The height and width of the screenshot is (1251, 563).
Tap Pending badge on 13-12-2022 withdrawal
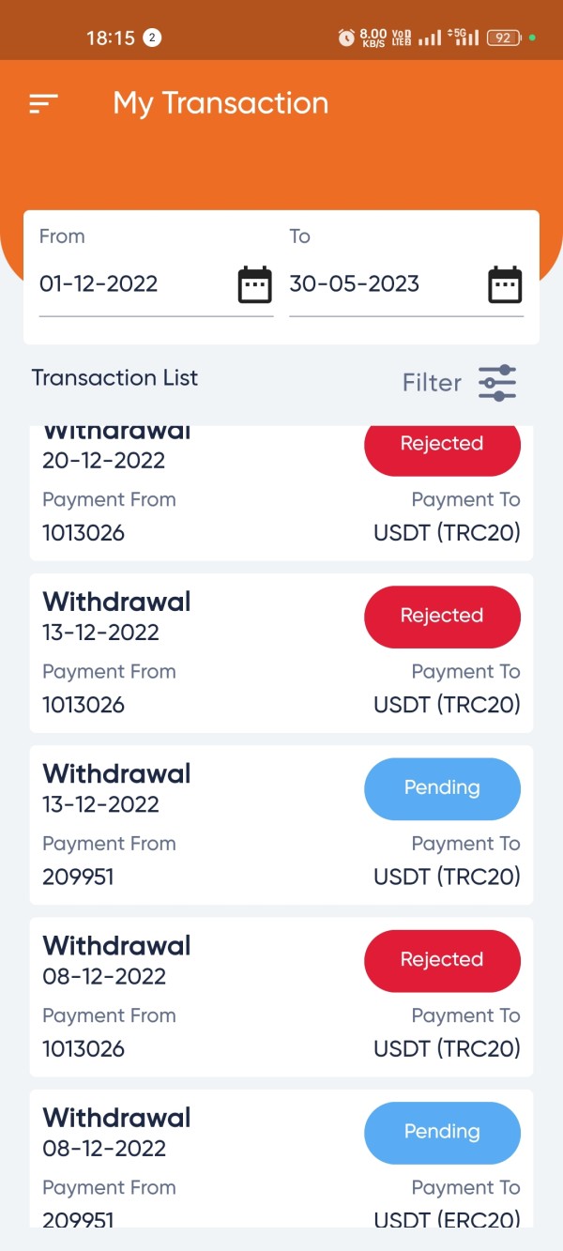[x=442, y=788]
